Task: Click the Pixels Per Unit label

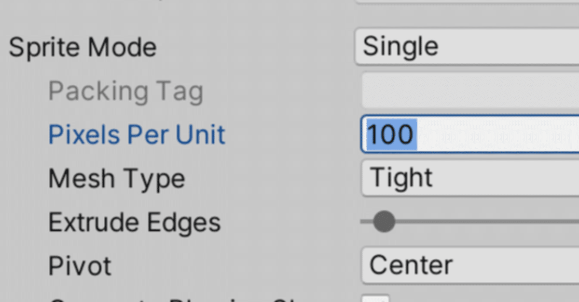Action: (x=137, y=134)
